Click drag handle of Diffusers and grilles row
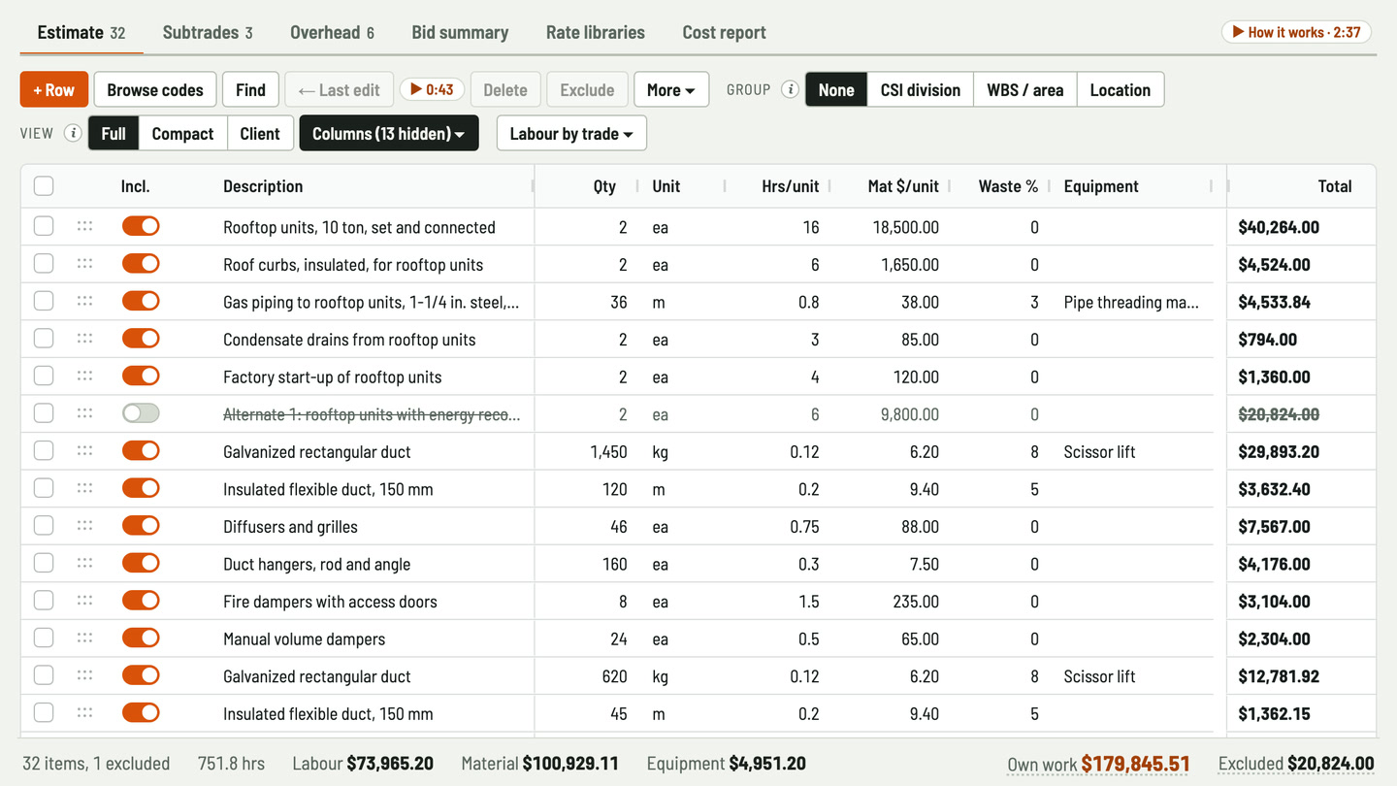Image resolution: width=1397 pixels, height=786 pixels. click(x=84, y=526)
